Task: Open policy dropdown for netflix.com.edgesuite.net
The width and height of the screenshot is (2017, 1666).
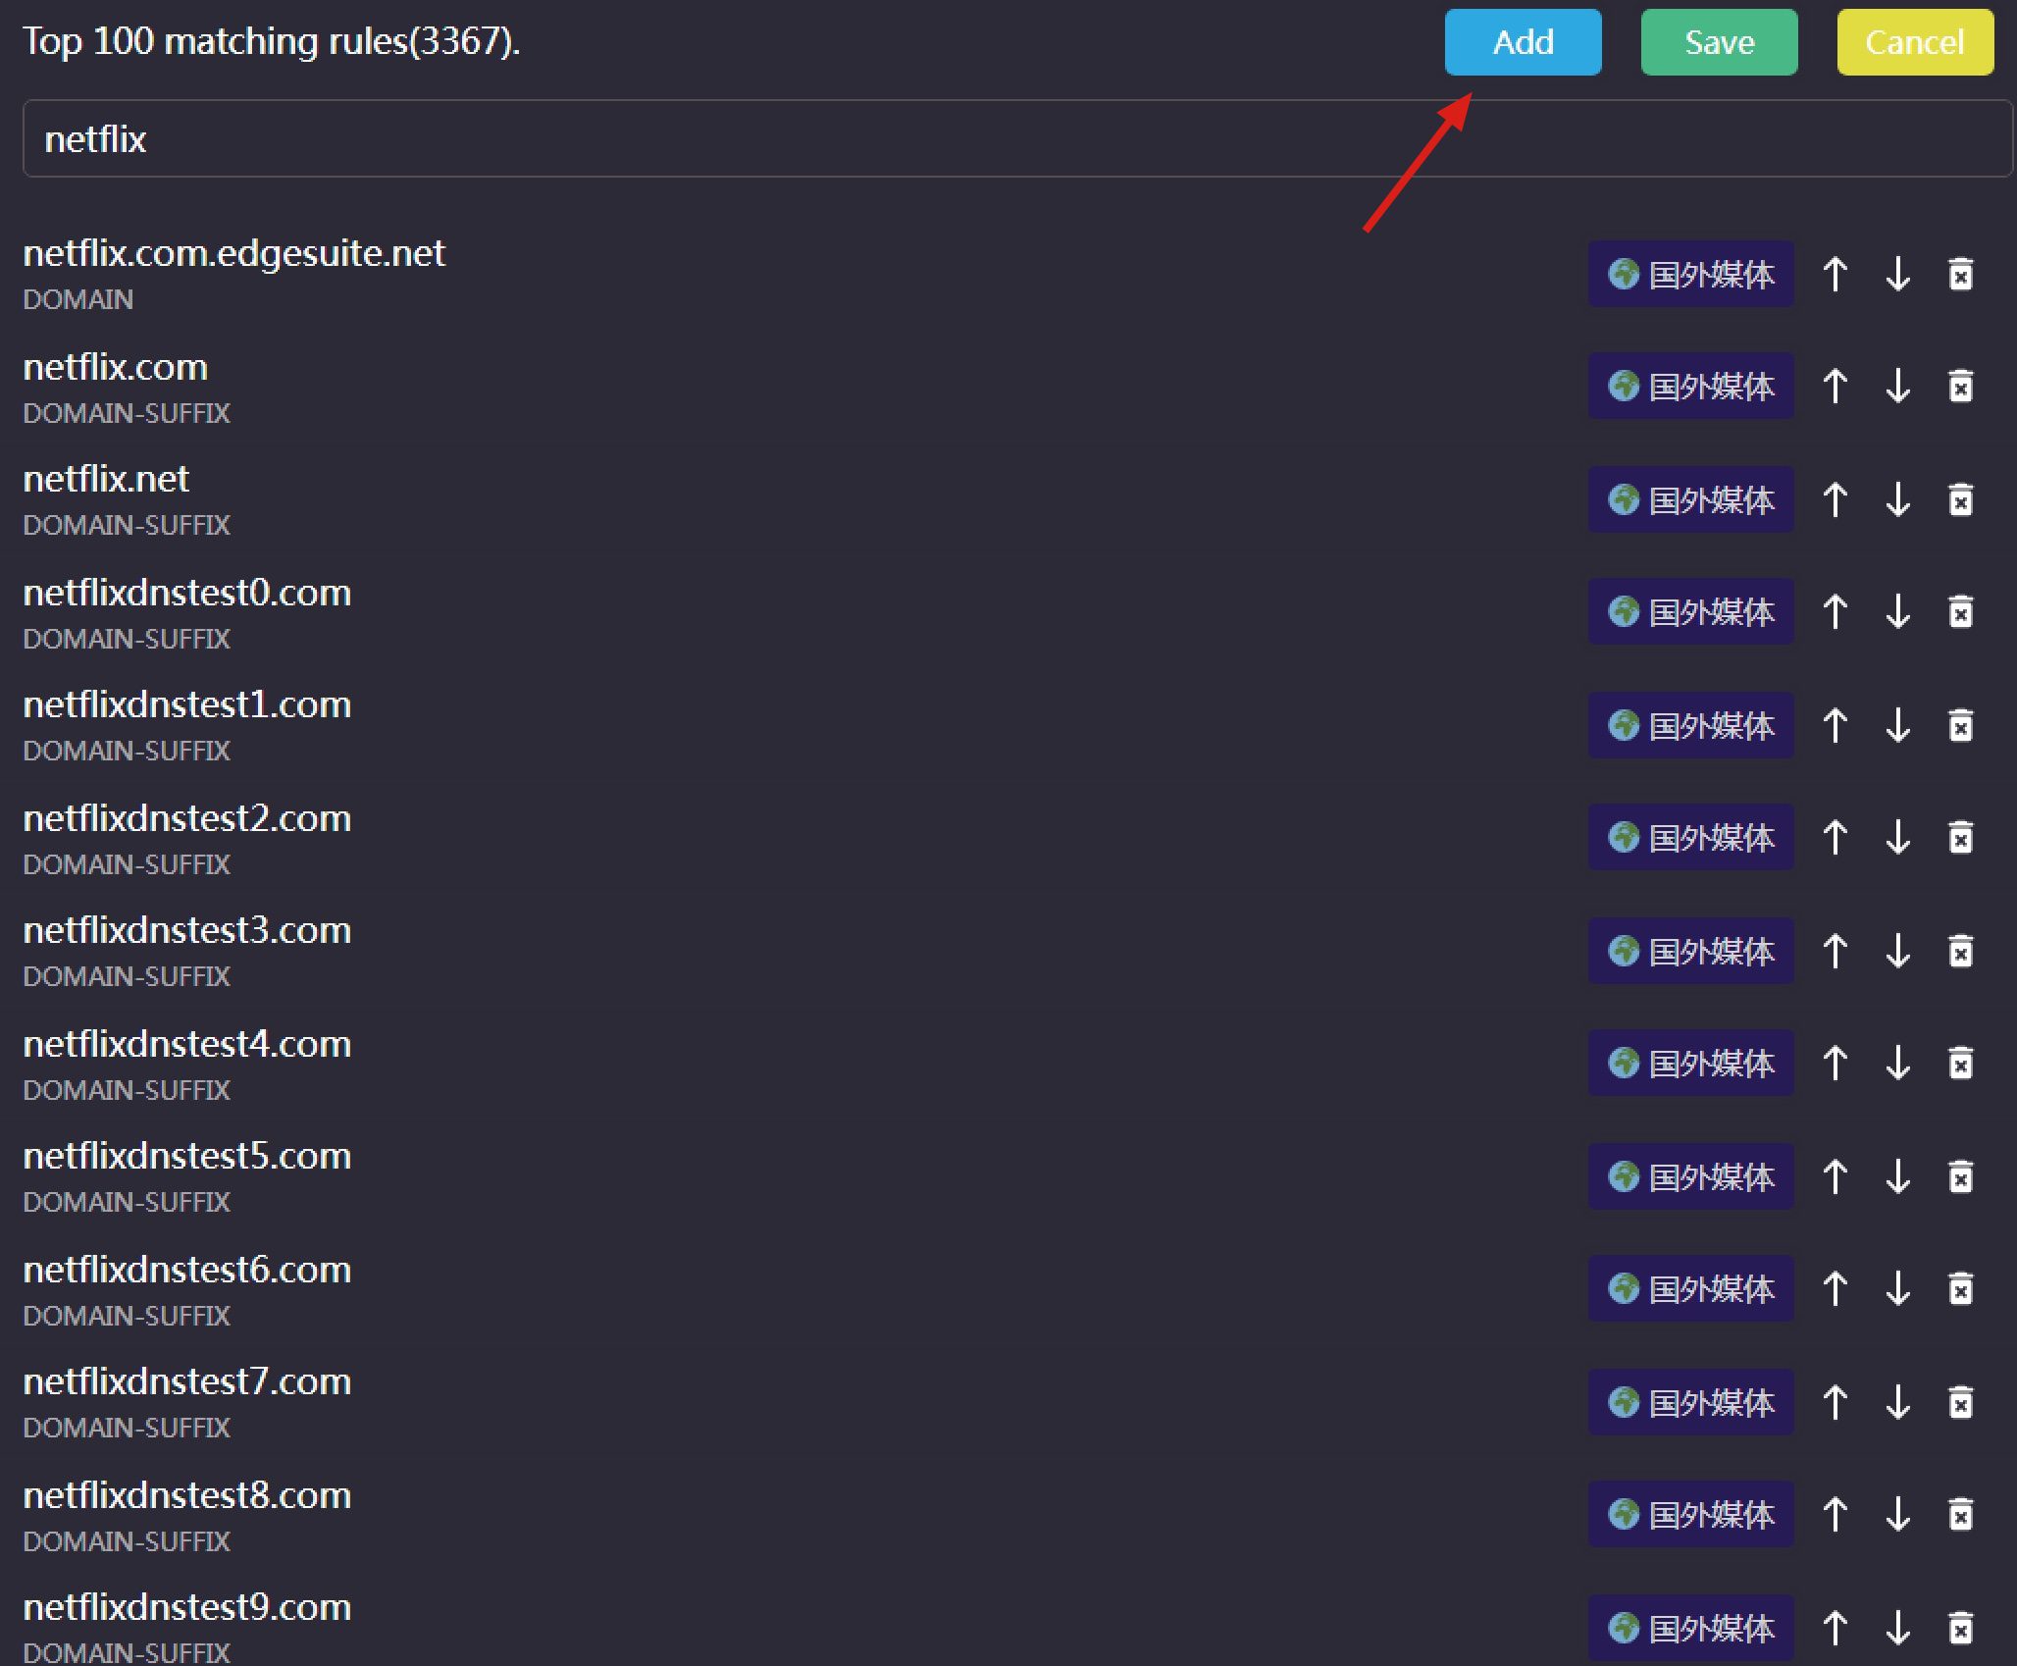Action: tap(1691, 274)
